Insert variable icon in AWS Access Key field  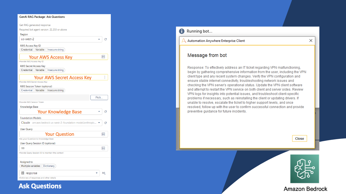tap(103, 57)
